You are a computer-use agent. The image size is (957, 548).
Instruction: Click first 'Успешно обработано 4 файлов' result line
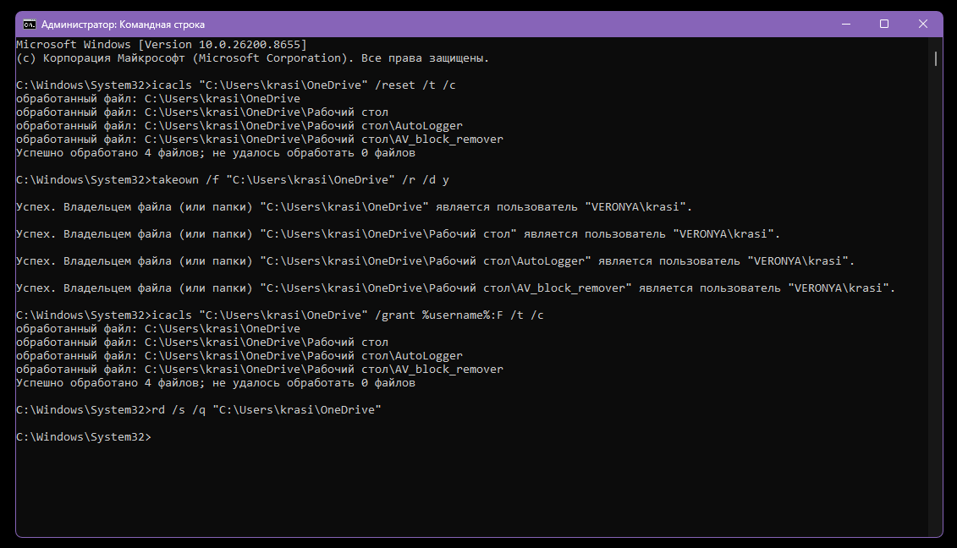coord(216,152)
